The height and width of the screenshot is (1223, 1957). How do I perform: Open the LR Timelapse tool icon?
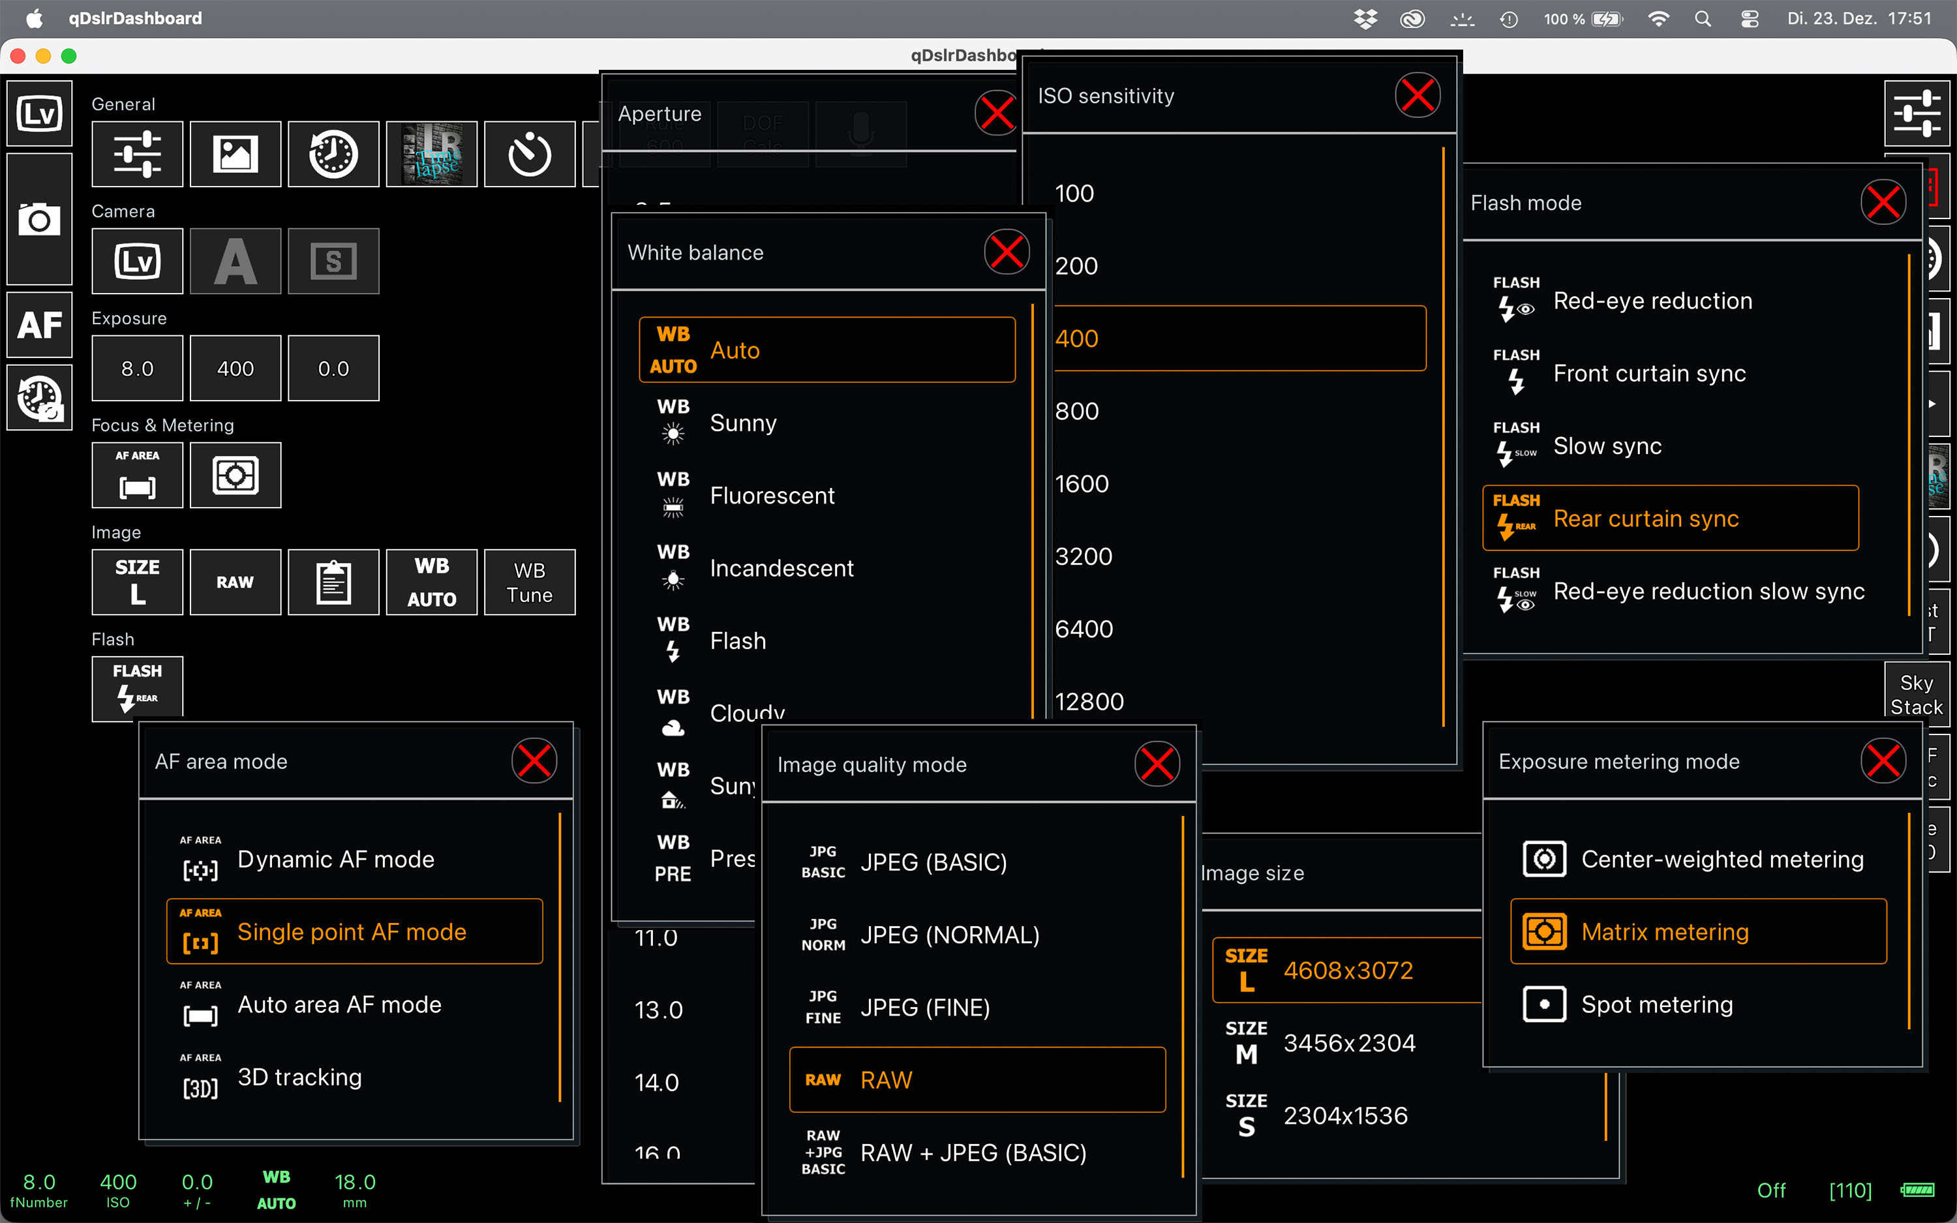431,154
